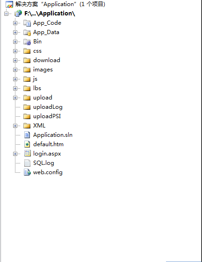This screenshot has height=262, width=202.
Task: Click the default.htm page icon
Action: [x=27, y=144]
